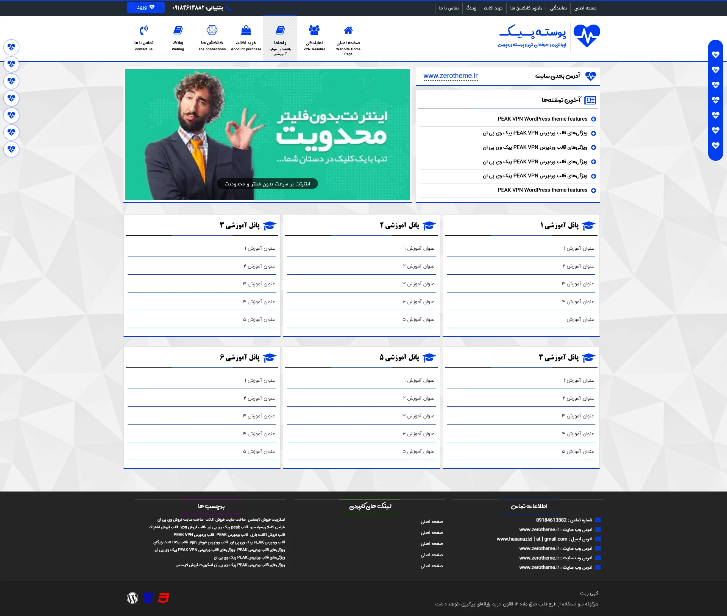The image size is (727, 616).
Task: Open عنوان آموزش ۱ in پانل آموزشی ۶
Action: pyautogui.click(x=260, y=380)
